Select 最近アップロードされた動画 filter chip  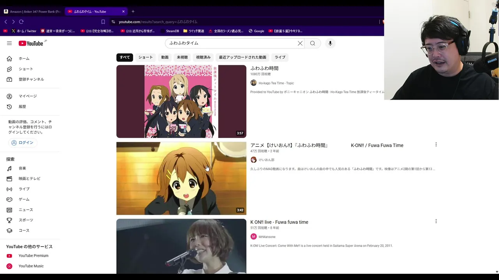click(242, 57)
